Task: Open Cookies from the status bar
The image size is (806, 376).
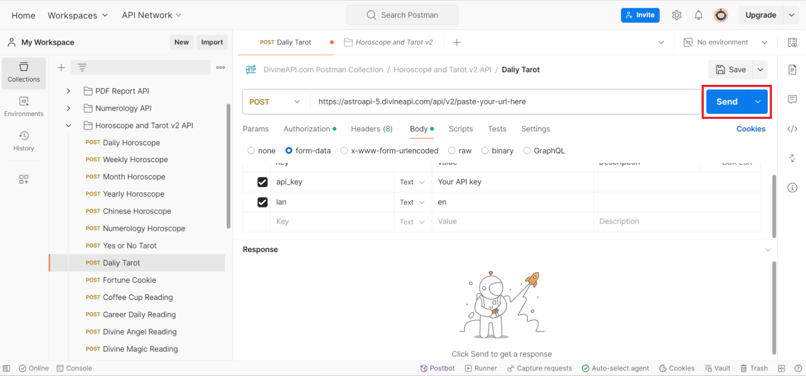Action: coord(677,368)
